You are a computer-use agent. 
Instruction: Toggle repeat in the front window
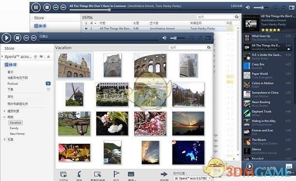(x=192, y=38)
